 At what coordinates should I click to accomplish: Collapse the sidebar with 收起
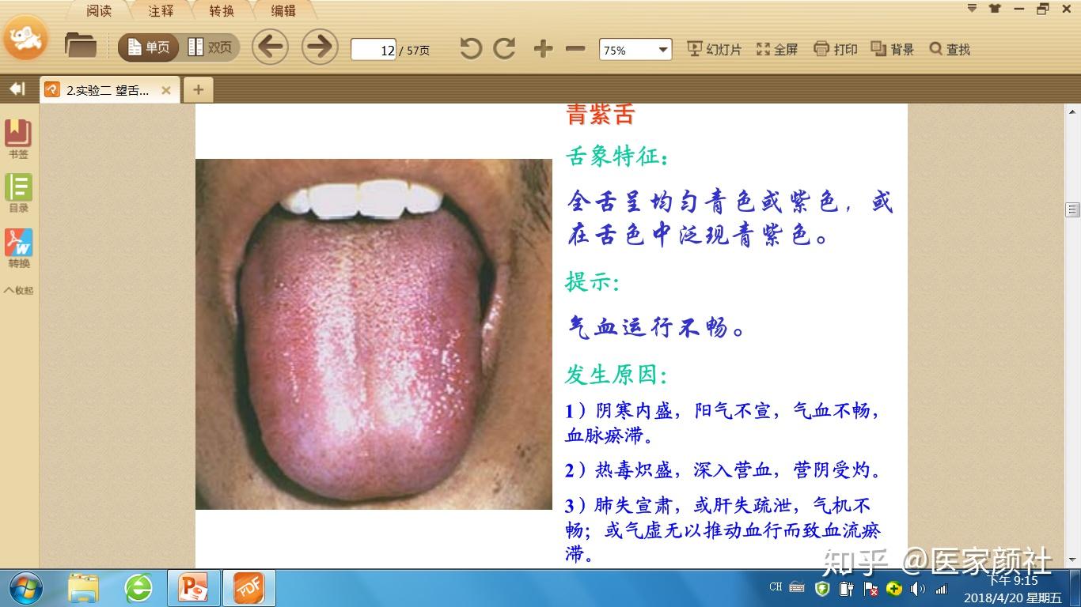point(17,290)
